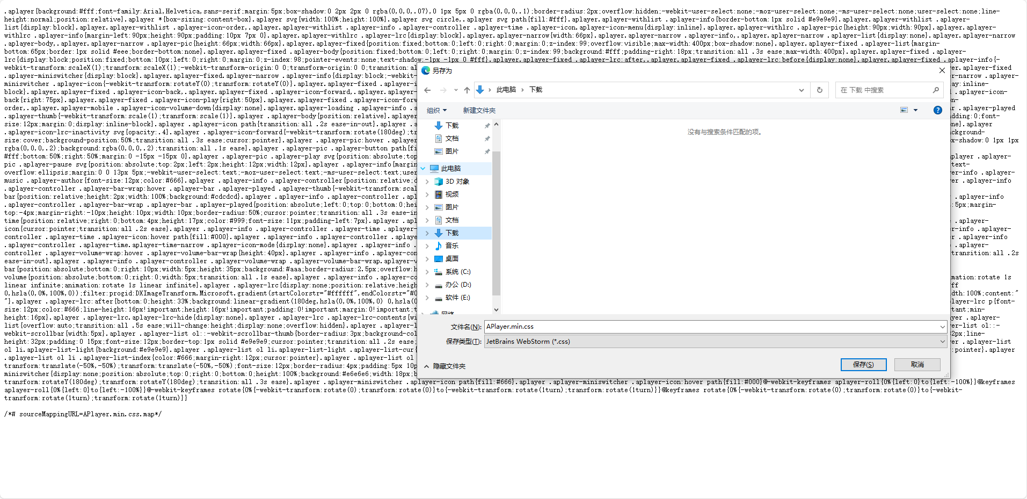
Task: Change the view layout icon
Action: (904, 110)
